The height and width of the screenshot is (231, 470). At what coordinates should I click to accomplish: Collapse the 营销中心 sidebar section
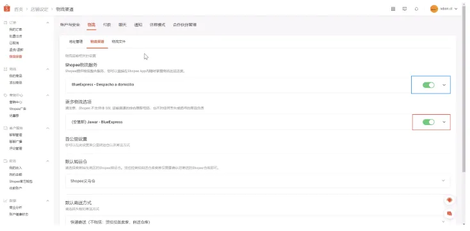coord(47,95)
